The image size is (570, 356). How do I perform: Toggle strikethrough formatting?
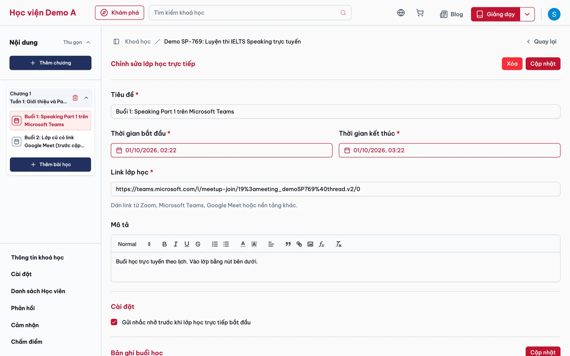tap(198, 244)
